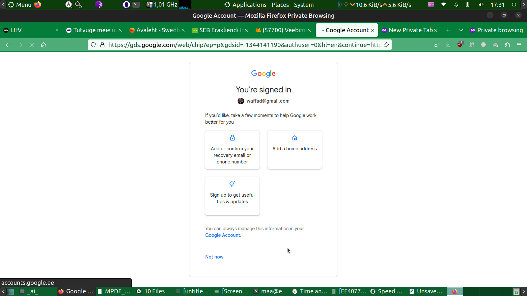Click the Private browsing indicator
The width and height of the screenshot is (527, 296).
(x=496, y=30)
